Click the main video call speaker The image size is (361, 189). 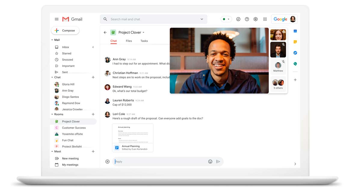[219, 61]
